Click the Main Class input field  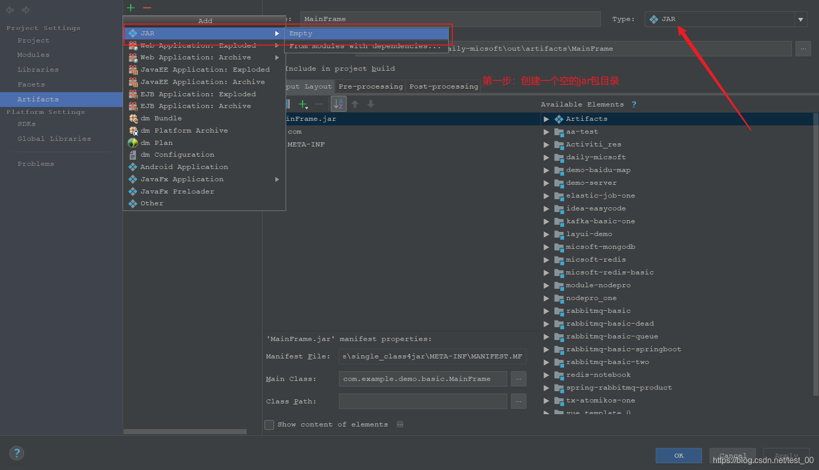(423, 379)
